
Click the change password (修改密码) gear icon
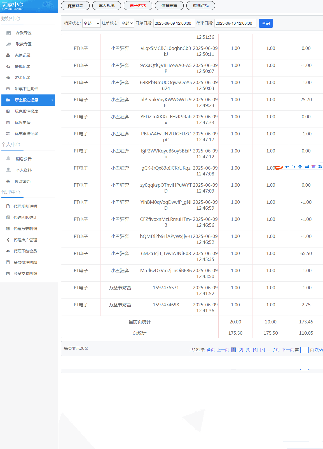8,181
